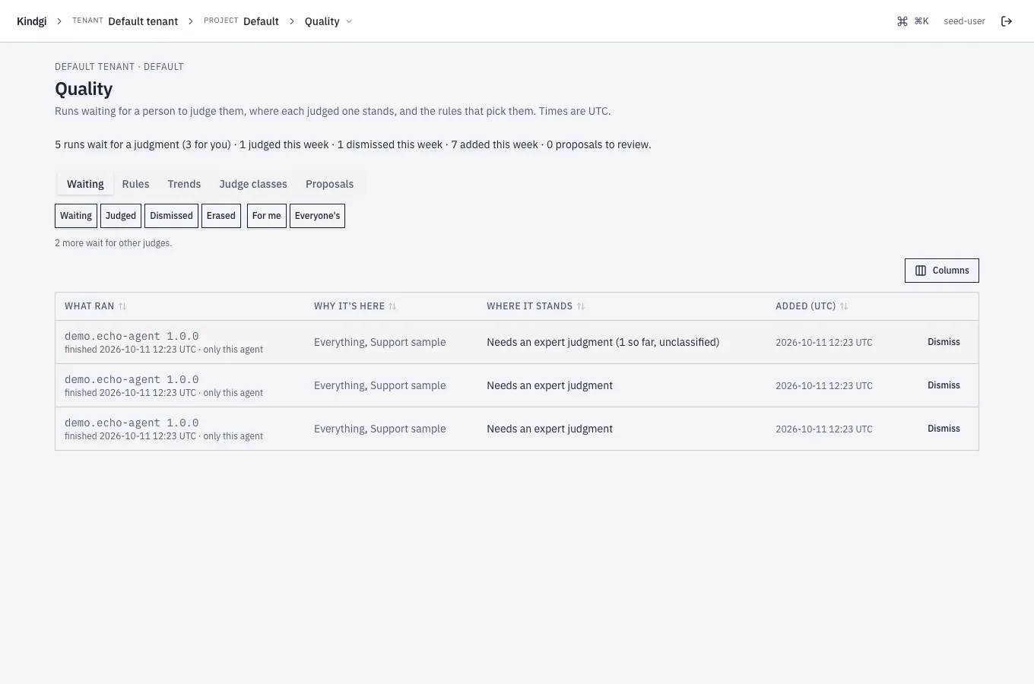Image resolution: width=1034 pixels, height=684 pixels.
Task: Toggle the Judged filter chip
Action: pyautogui.click(x=121, y=216)
